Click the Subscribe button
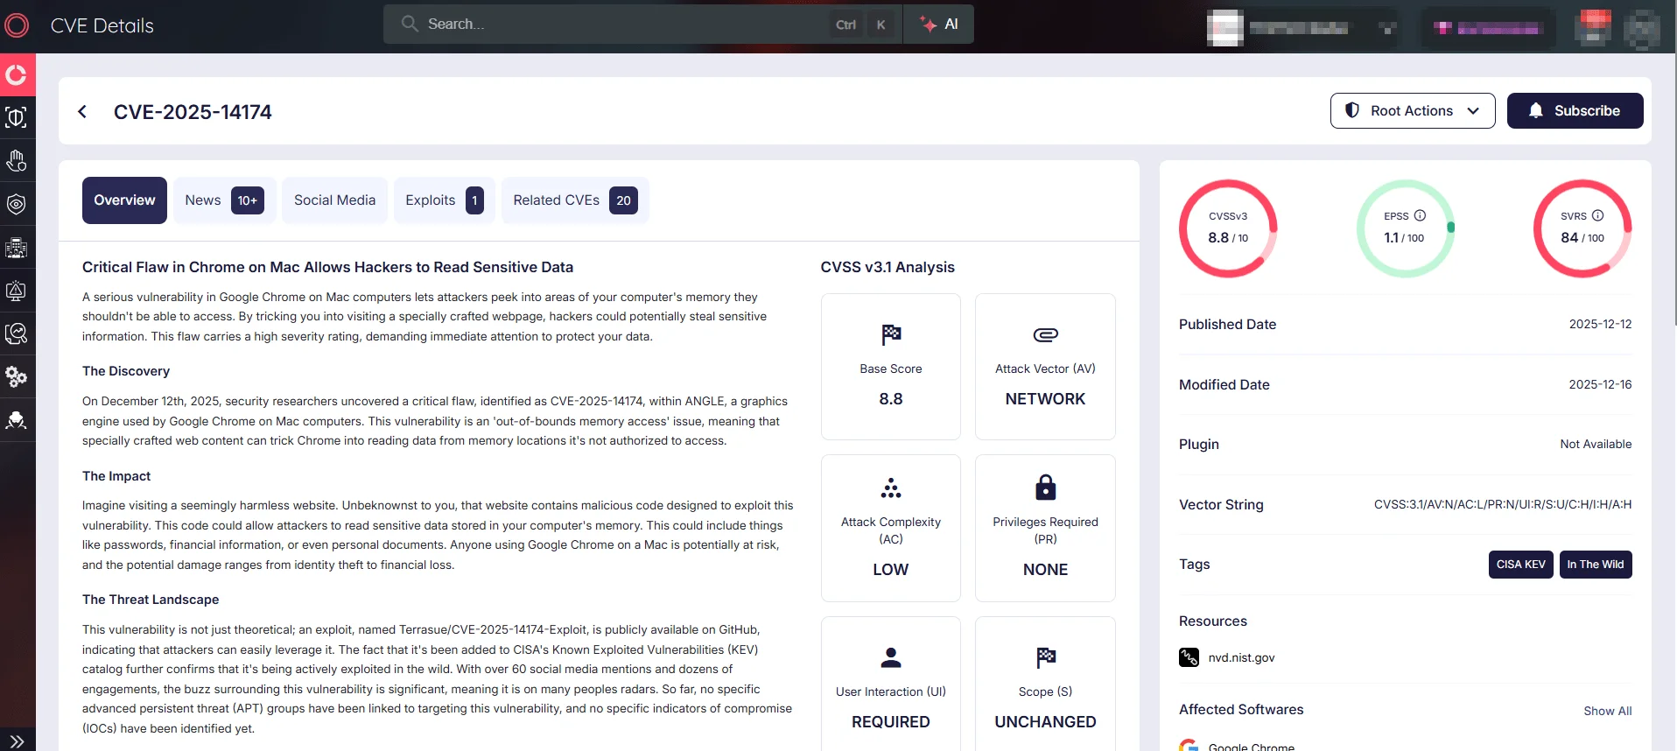Image resolution: width=1677 pixels, height=751 pixels. (x=1574, y=111)
